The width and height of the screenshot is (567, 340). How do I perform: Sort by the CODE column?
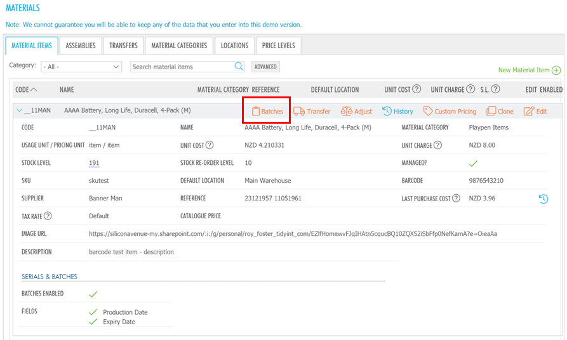coord(26,89)
